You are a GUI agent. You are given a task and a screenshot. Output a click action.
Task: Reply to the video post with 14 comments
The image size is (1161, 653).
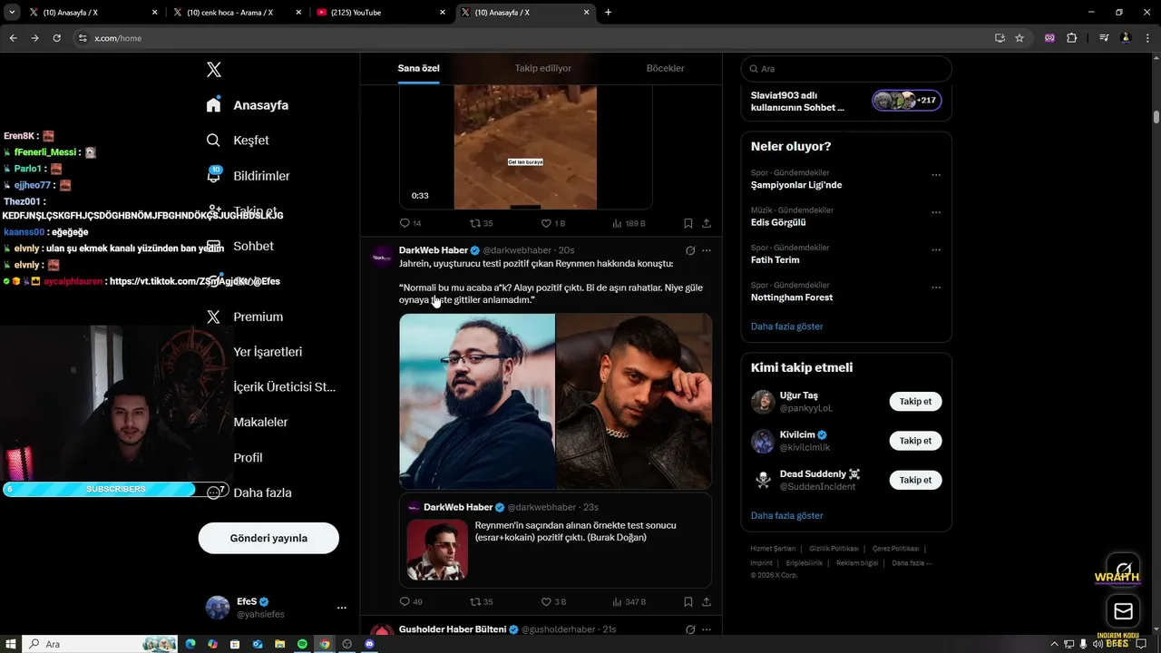(x=410, y=223)
